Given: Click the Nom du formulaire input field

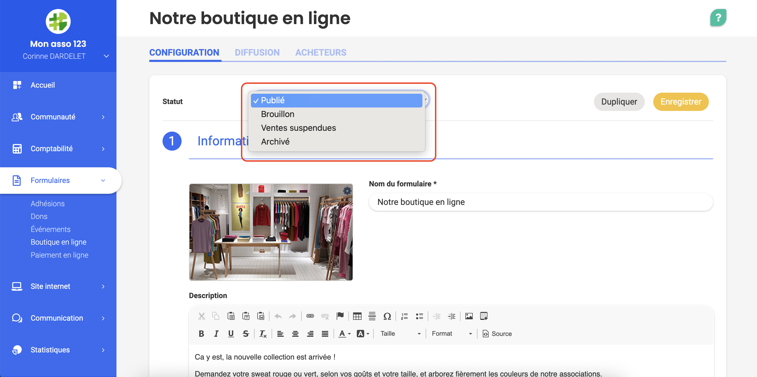Looking at the screenshot, I should (x=541, y=202).
